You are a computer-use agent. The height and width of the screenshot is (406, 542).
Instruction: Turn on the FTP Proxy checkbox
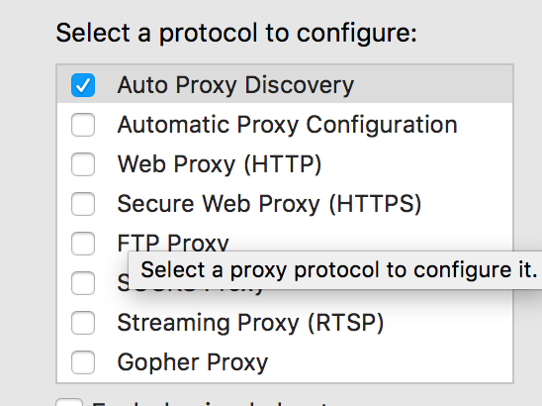click(x=83, y=244)
